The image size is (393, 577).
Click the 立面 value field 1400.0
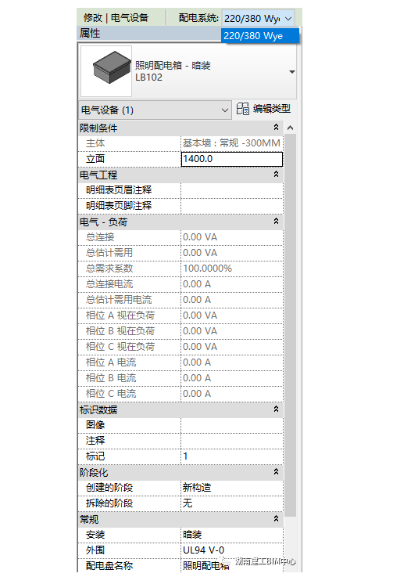click(232, 159)
